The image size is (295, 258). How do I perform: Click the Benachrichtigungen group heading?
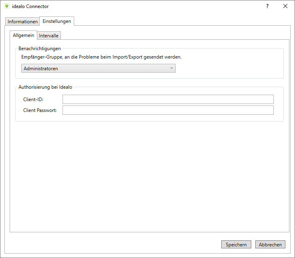tap(40, 49)
